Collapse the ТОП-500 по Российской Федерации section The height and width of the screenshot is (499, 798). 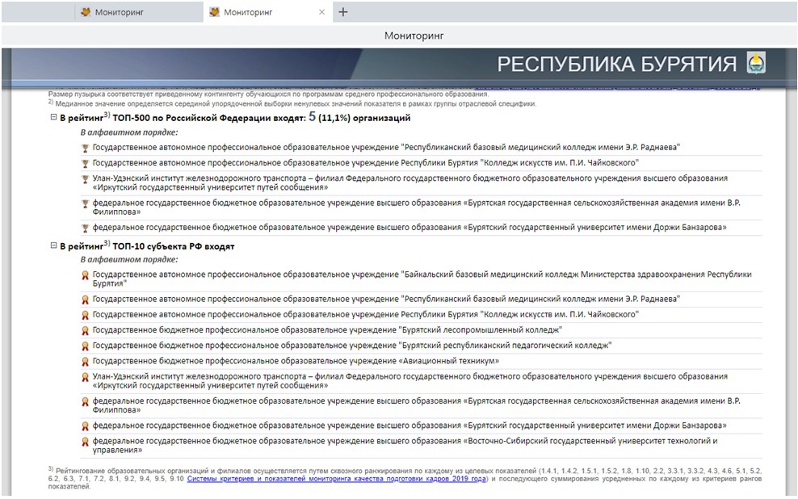[53, 118]
